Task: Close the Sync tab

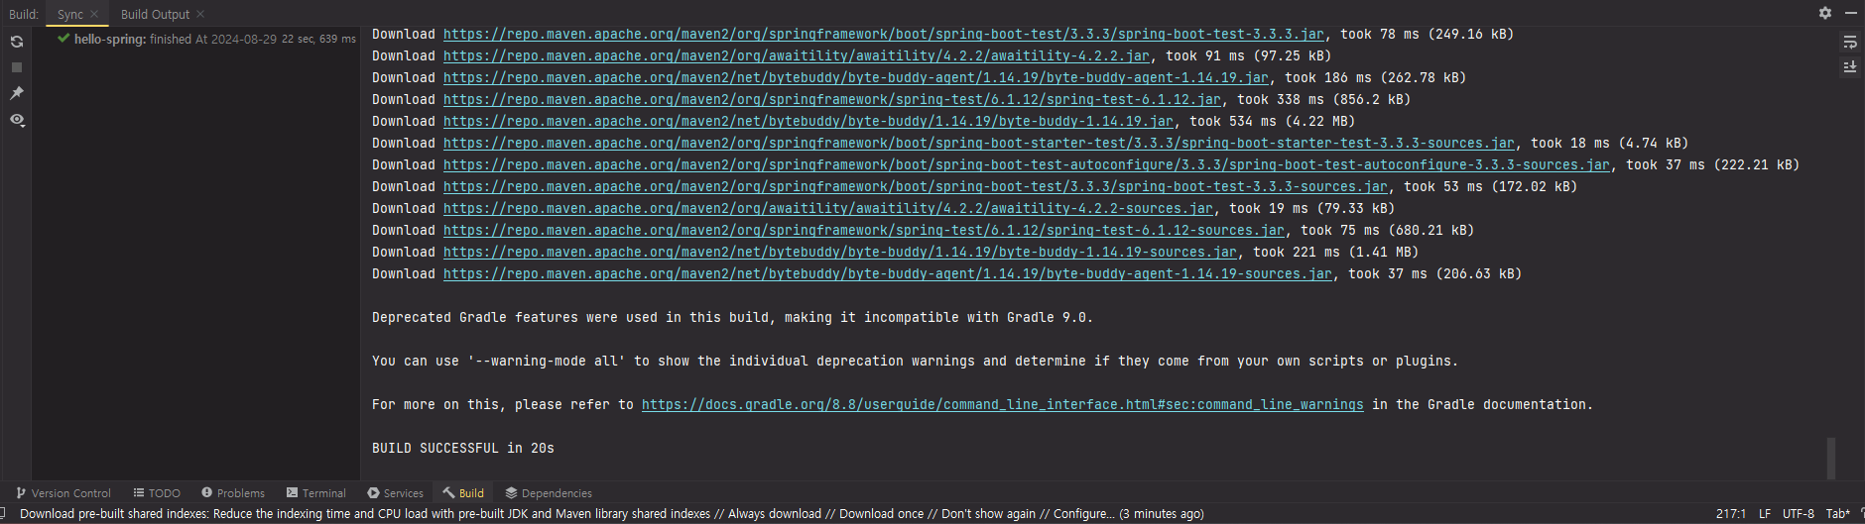Action: 94,14
